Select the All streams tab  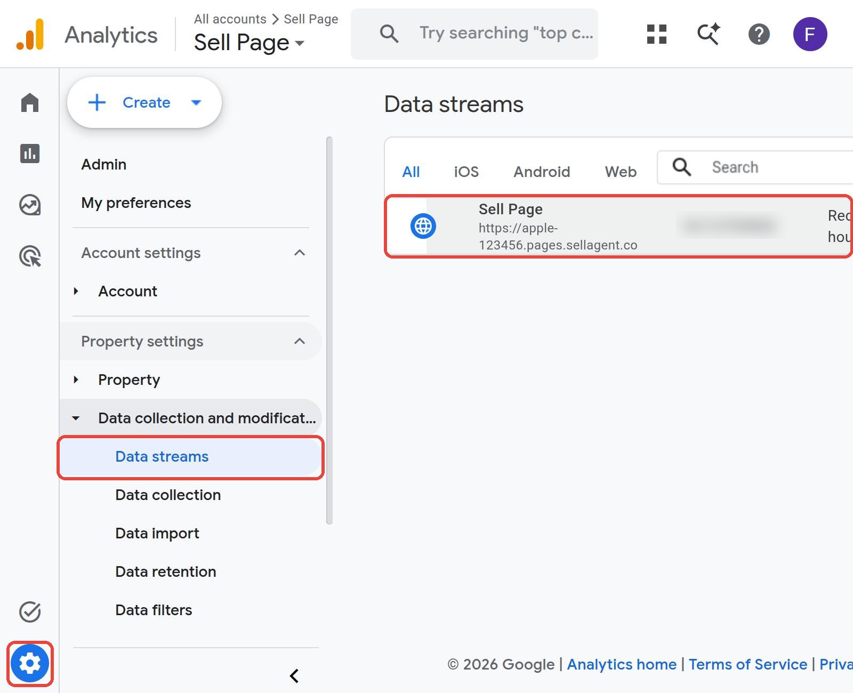[x=411, y=172]
